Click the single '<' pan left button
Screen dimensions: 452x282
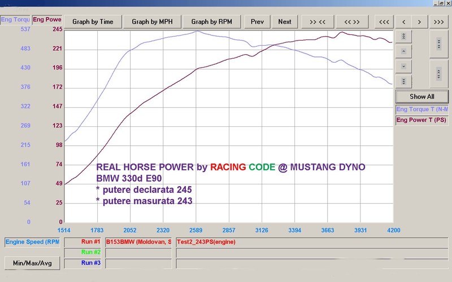pos(403,22)
